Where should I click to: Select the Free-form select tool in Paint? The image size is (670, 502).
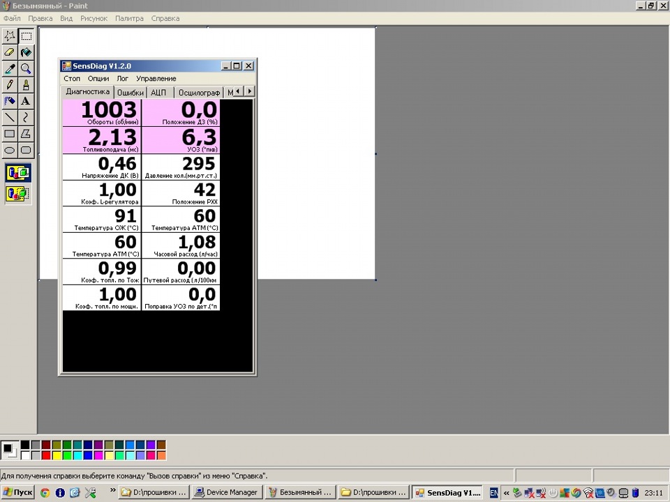tap(10, 36)
